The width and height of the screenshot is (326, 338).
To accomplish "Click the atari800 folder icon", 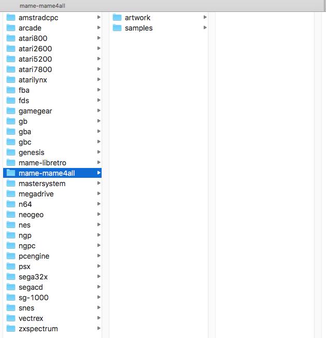I will 11,38.
